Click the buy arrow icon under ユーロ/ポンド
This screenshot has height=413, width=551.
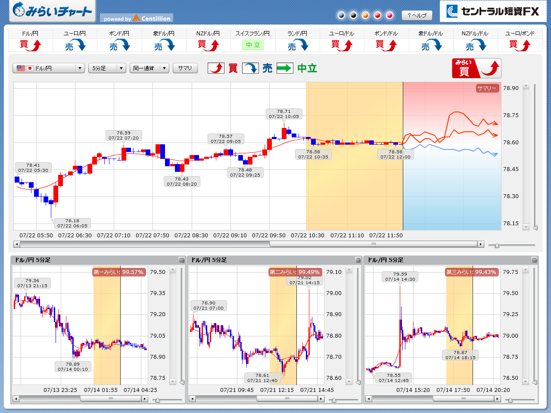pos(520,45)
